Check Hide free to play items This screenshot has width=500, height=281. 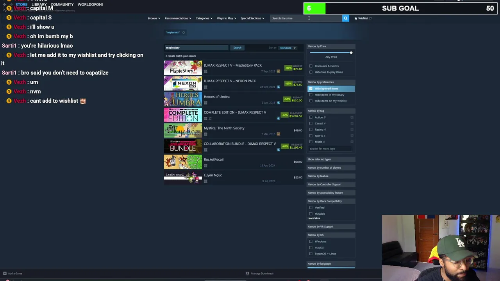pos(311,72)
